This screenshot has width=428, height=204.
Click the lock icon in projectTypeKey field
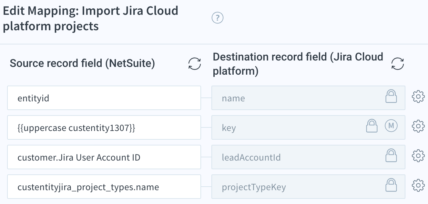pyautogui.click(x=391, y=185)
